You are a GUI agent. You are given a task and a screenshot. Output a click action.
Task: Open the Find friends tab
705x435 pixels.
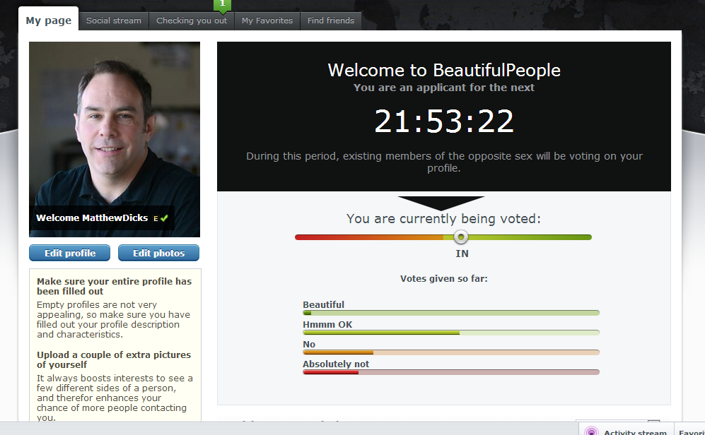pyautogui.click(x=331, y=20)
